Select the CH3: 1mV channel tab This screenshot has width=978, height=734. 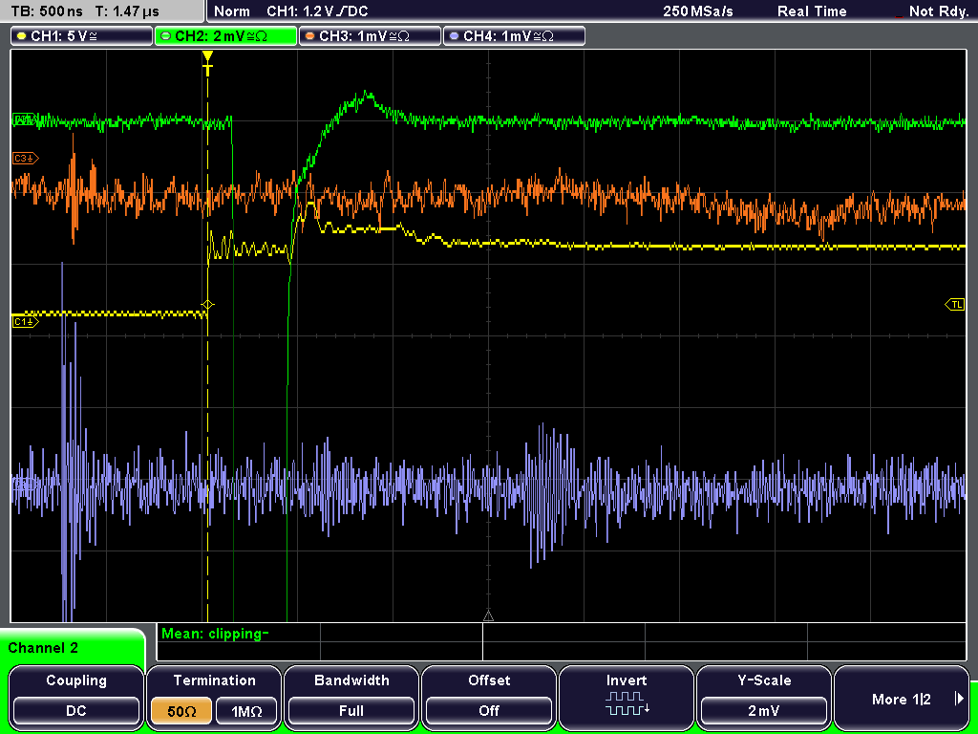click(370, 36)
